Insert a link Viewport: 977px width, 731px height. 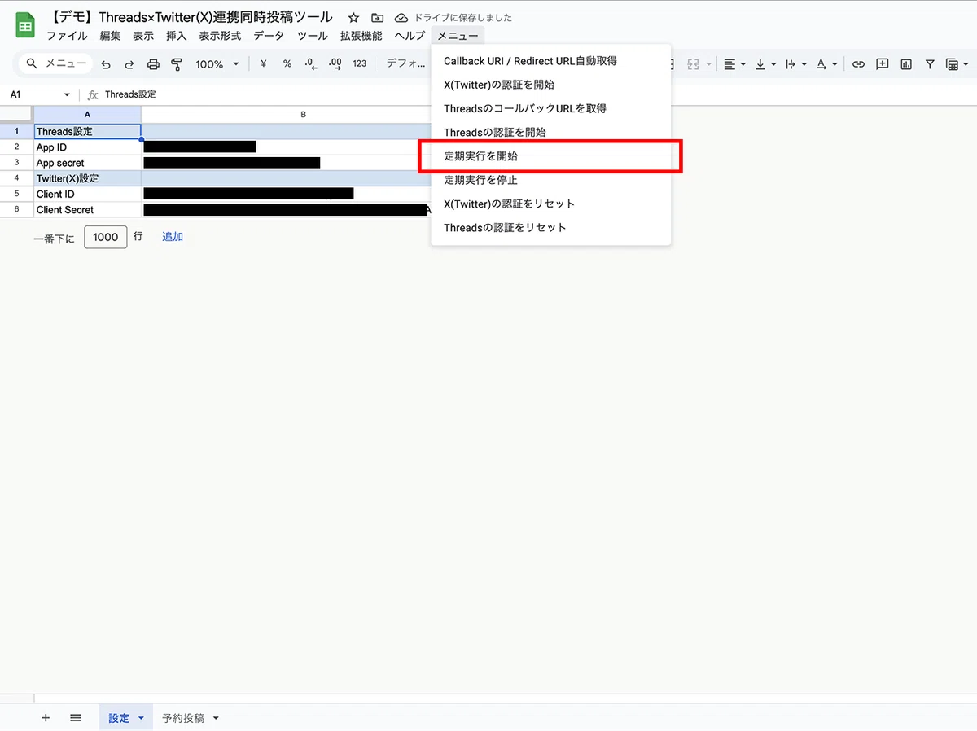point(858,64)
